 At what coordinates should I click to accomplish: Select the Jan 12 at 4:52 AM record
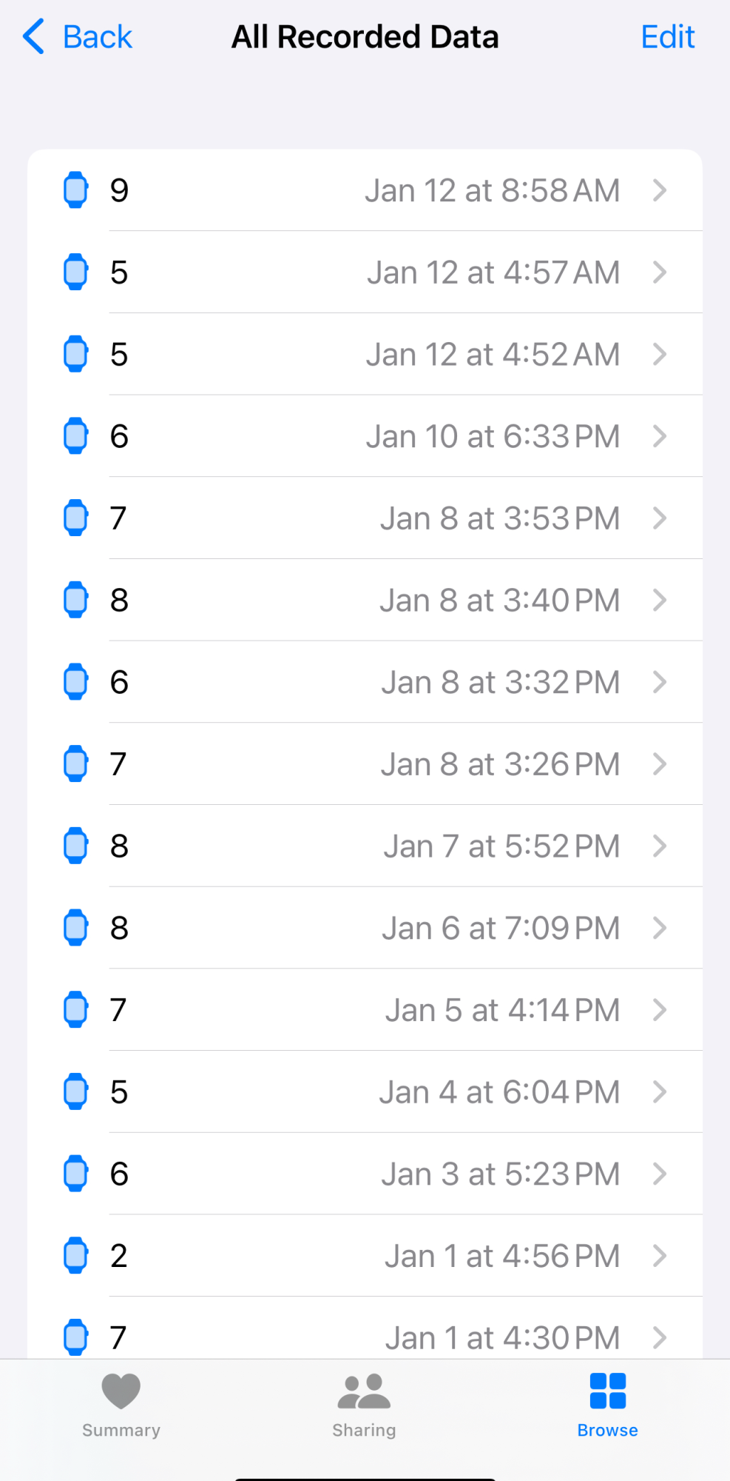[370, 354]
